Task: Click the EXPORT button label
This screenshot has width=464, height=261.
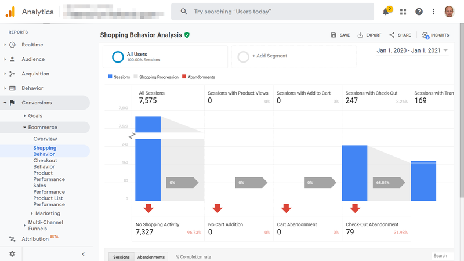Action: click(374, 35)
